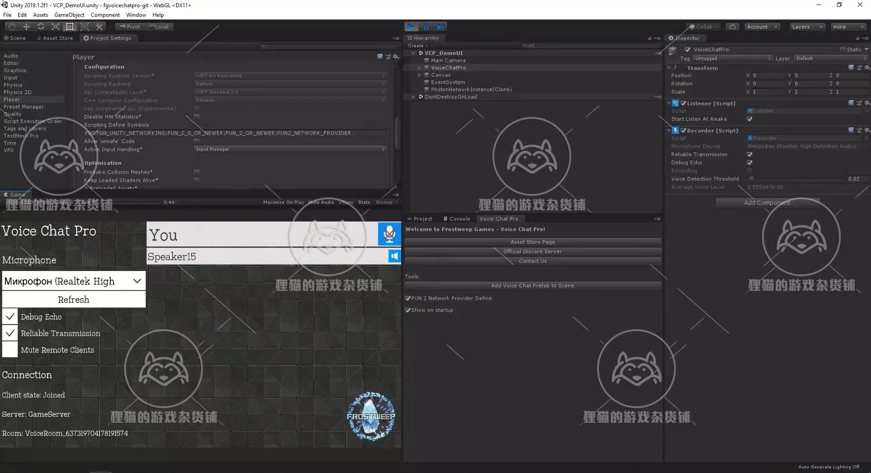Open the Window menu
The width and height of the screenshot is (871, 473).
136,15
